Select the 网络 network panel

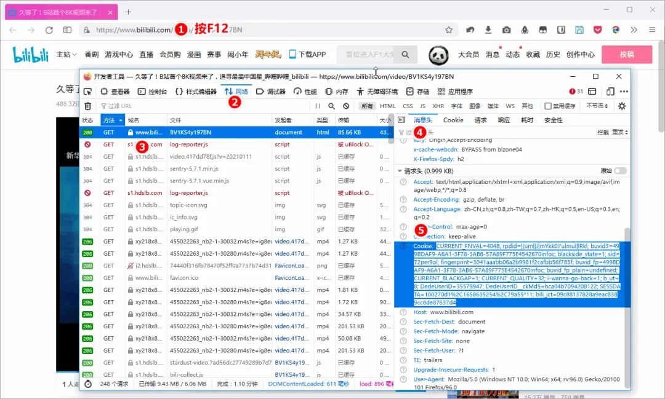[236, 92]
